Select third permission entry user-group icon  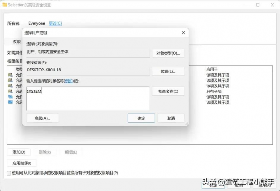coord(10,86)
